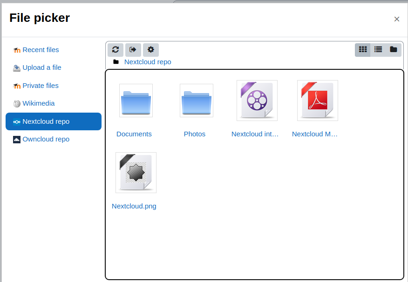The image size is (408, 282).
Task: Select the Nextcloud.png image icon
Action: [136, 173]
